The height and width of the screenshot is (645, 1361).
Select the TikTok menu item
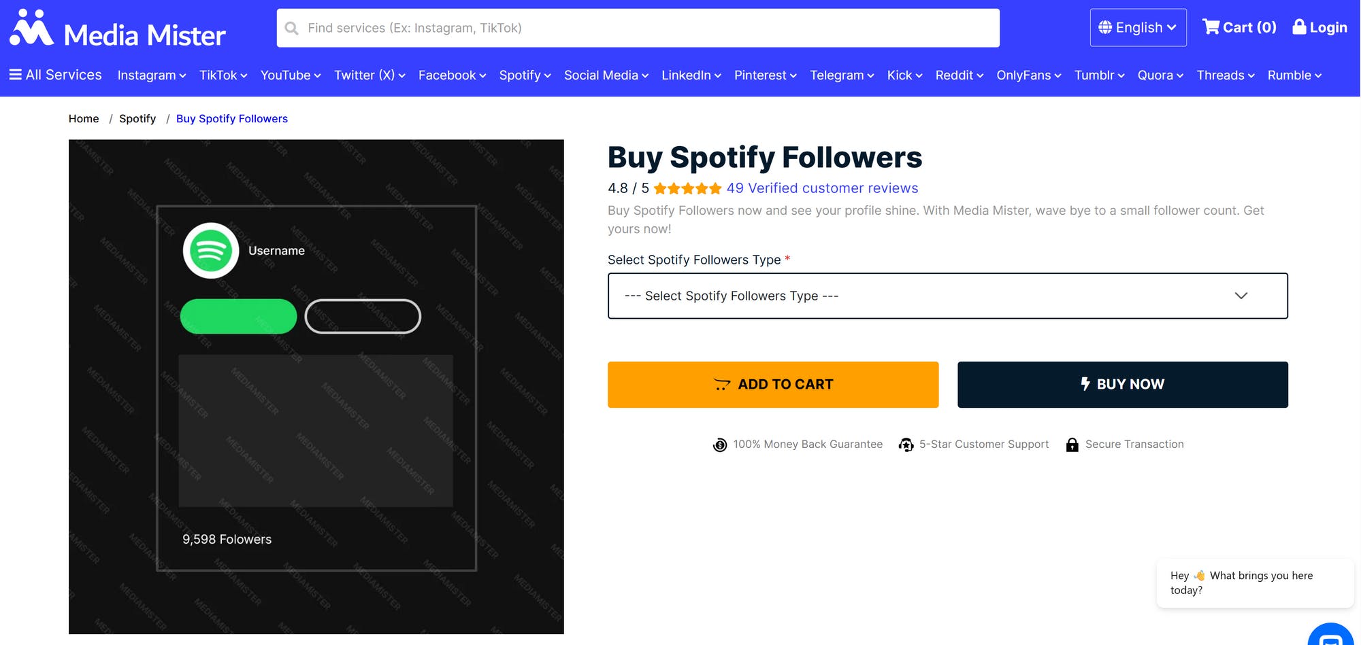tap(222, 75)
